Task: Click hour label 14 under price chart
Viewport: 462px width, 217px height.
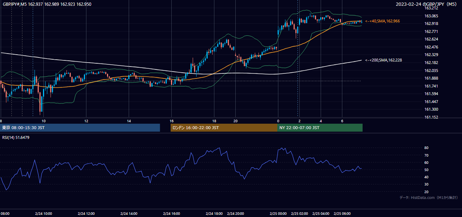Action: (129, 121)
